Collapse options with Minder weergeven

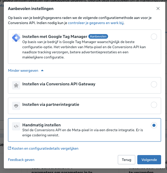(23, 70)
